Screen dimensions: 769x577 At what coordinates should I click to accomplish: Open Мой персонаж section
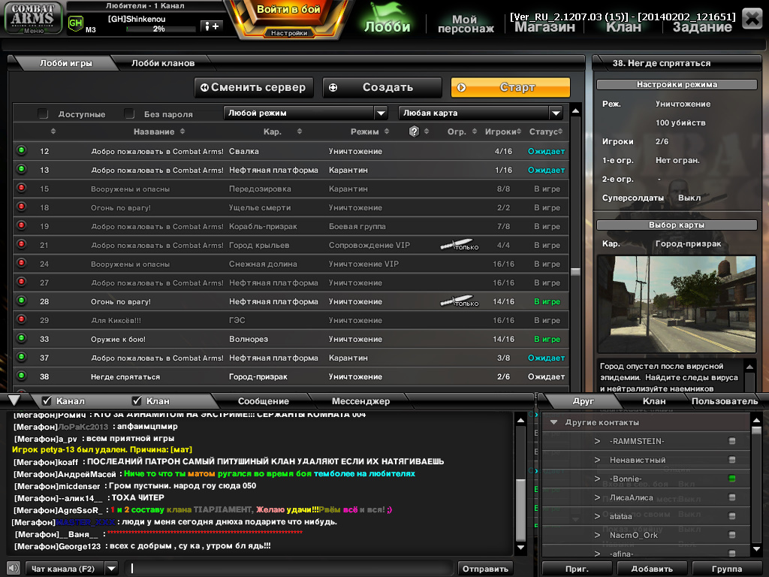[465, 23]
